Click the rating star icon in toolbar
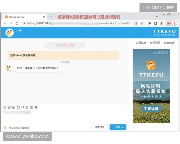 point(27,107)
